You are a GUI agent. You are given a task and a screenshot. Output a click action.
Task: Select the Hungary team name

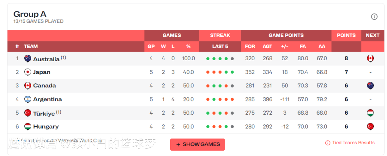click(x=46, y=126)
